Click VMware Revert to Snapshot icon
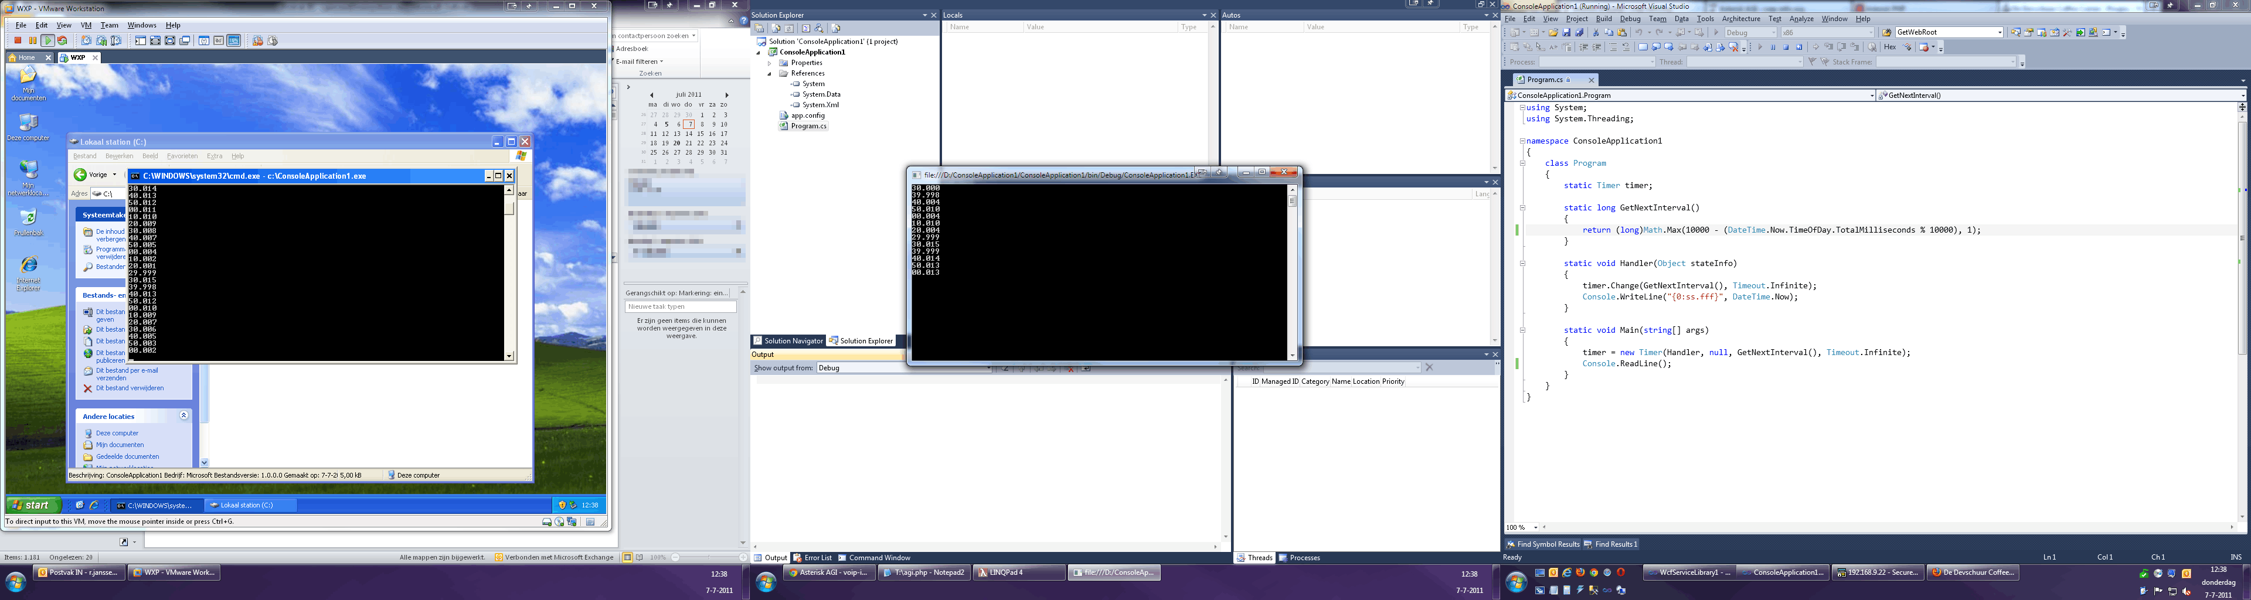2251x600 pixels. 101,40
